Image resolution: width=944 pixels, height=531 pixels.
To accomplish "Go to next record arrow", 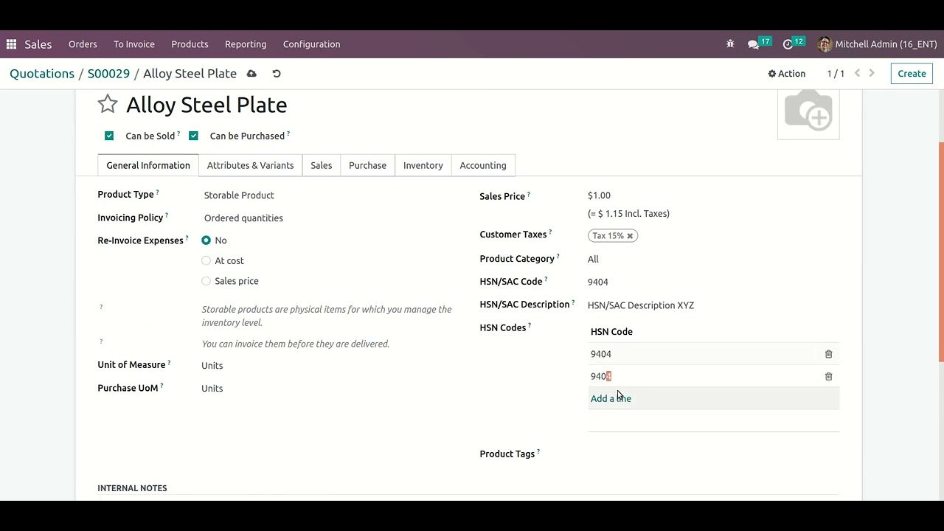I will coord(872,74).
